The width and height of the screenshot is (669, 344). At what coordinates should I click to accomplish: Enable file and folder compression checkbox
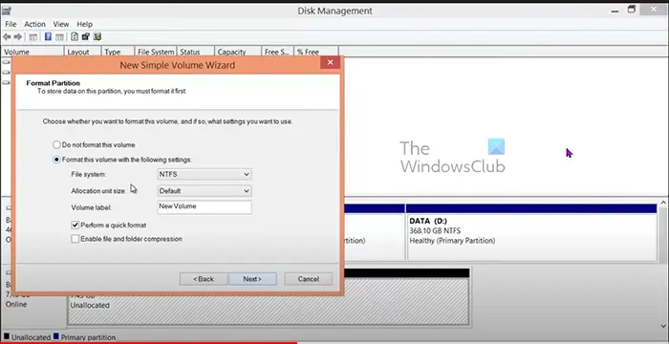tap(76, 239)
